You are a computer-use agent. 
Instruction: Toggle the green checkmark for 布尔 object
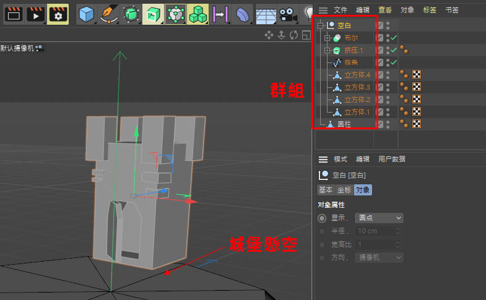[394, 38]
